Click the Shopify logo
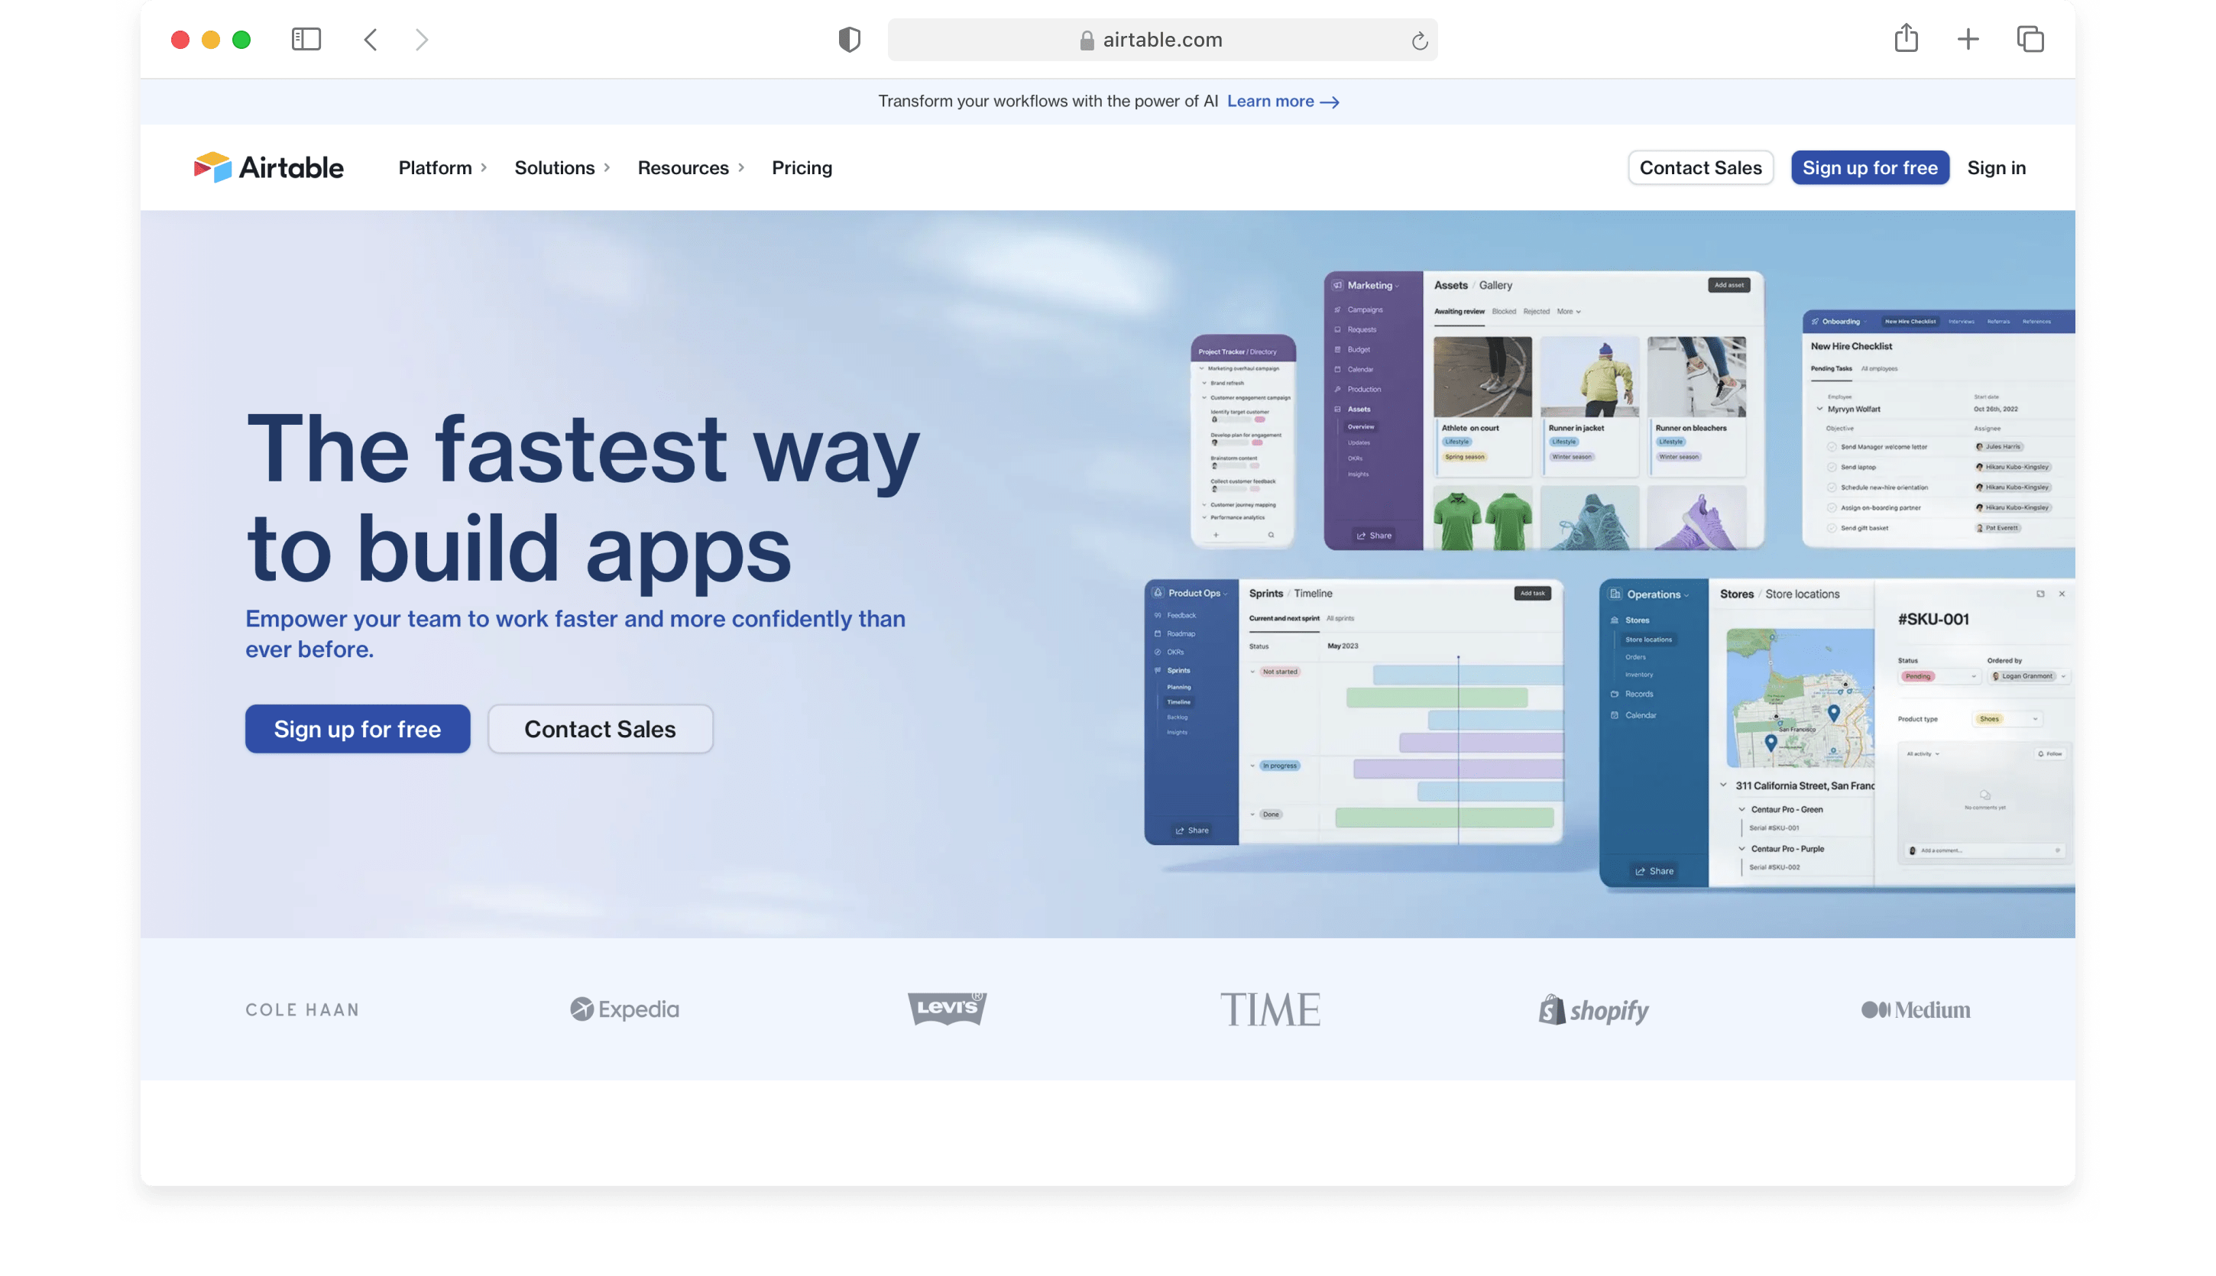The image size is (2216, 1276). [1594, 1009]
